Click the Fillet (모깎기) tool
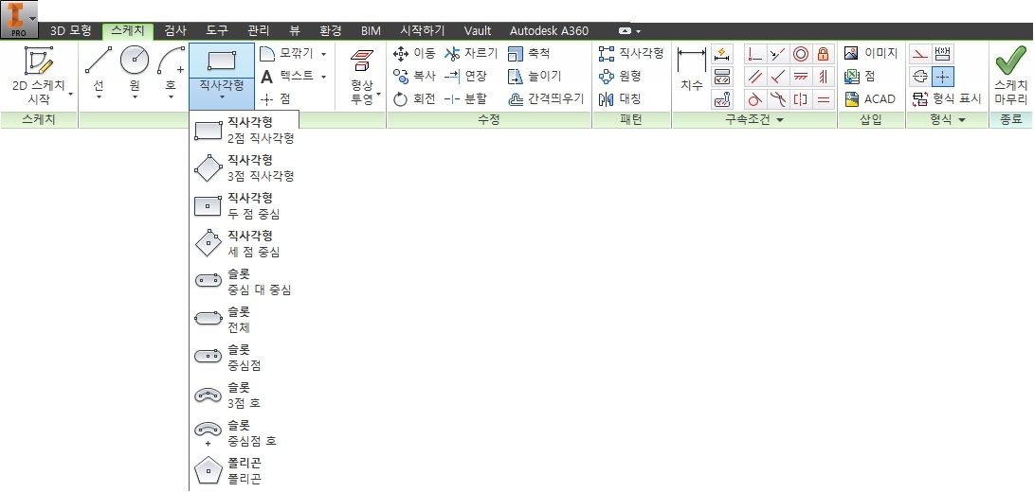This screenshot has height=492, width=1034. [288, 53]
